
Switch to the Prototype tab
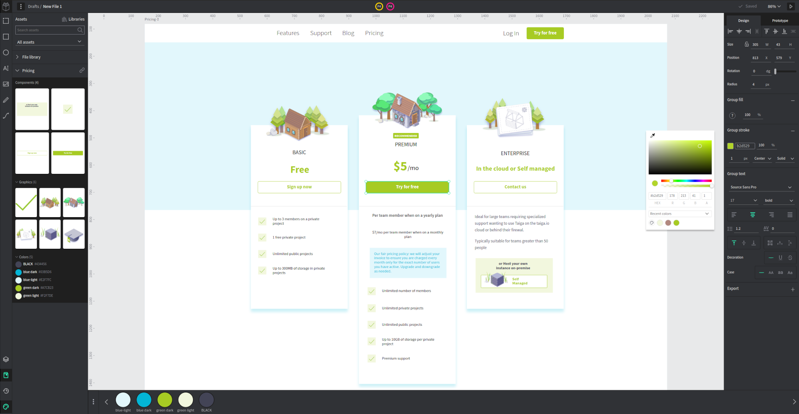coord(780,20)
